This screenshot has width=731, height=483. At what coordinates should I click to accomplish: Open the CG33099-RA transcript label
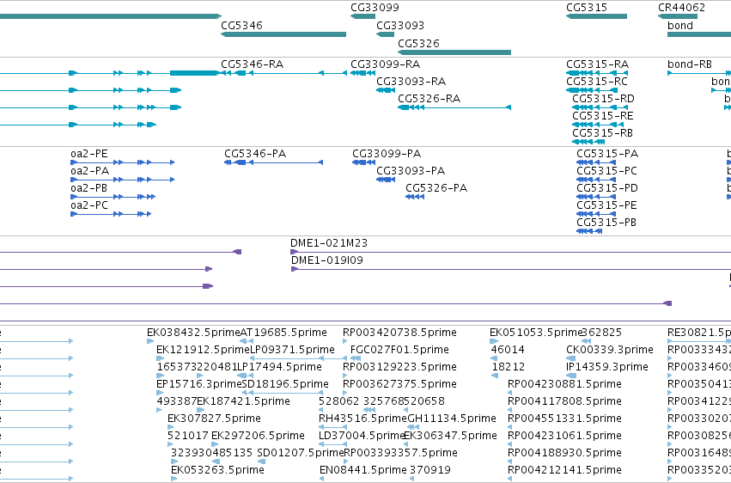pyautogui.click(x=386, y=64)
